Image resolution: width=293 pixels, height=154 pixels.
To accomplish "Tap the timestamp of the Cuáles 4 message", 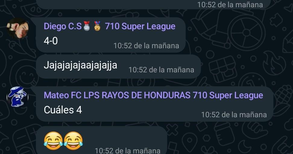I will [x=234, y=115].
